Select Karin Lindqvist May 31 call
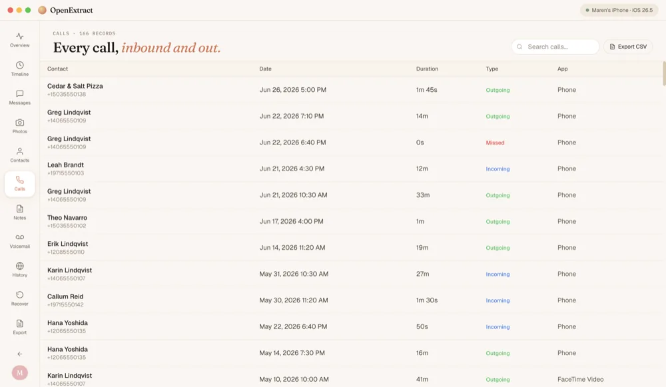 (x=351, y=274)
